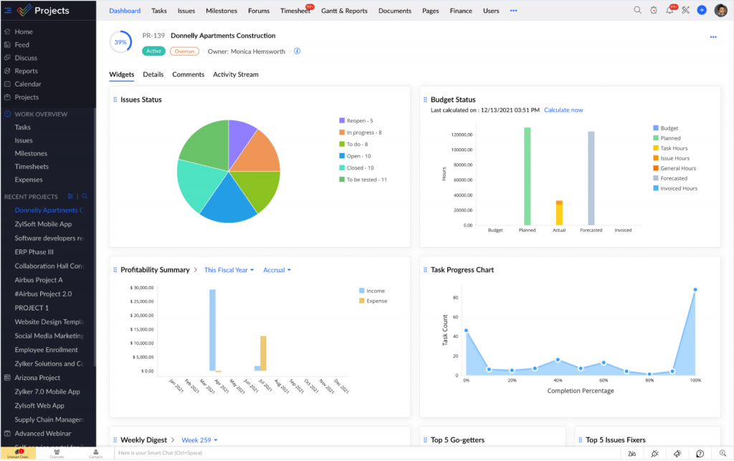
Task: Click the blue plus icon to create new
Action: click(702, 11)
